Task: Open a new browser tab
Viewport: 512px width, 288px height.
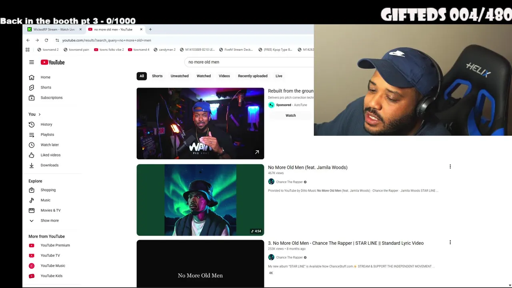Action: 150,29
